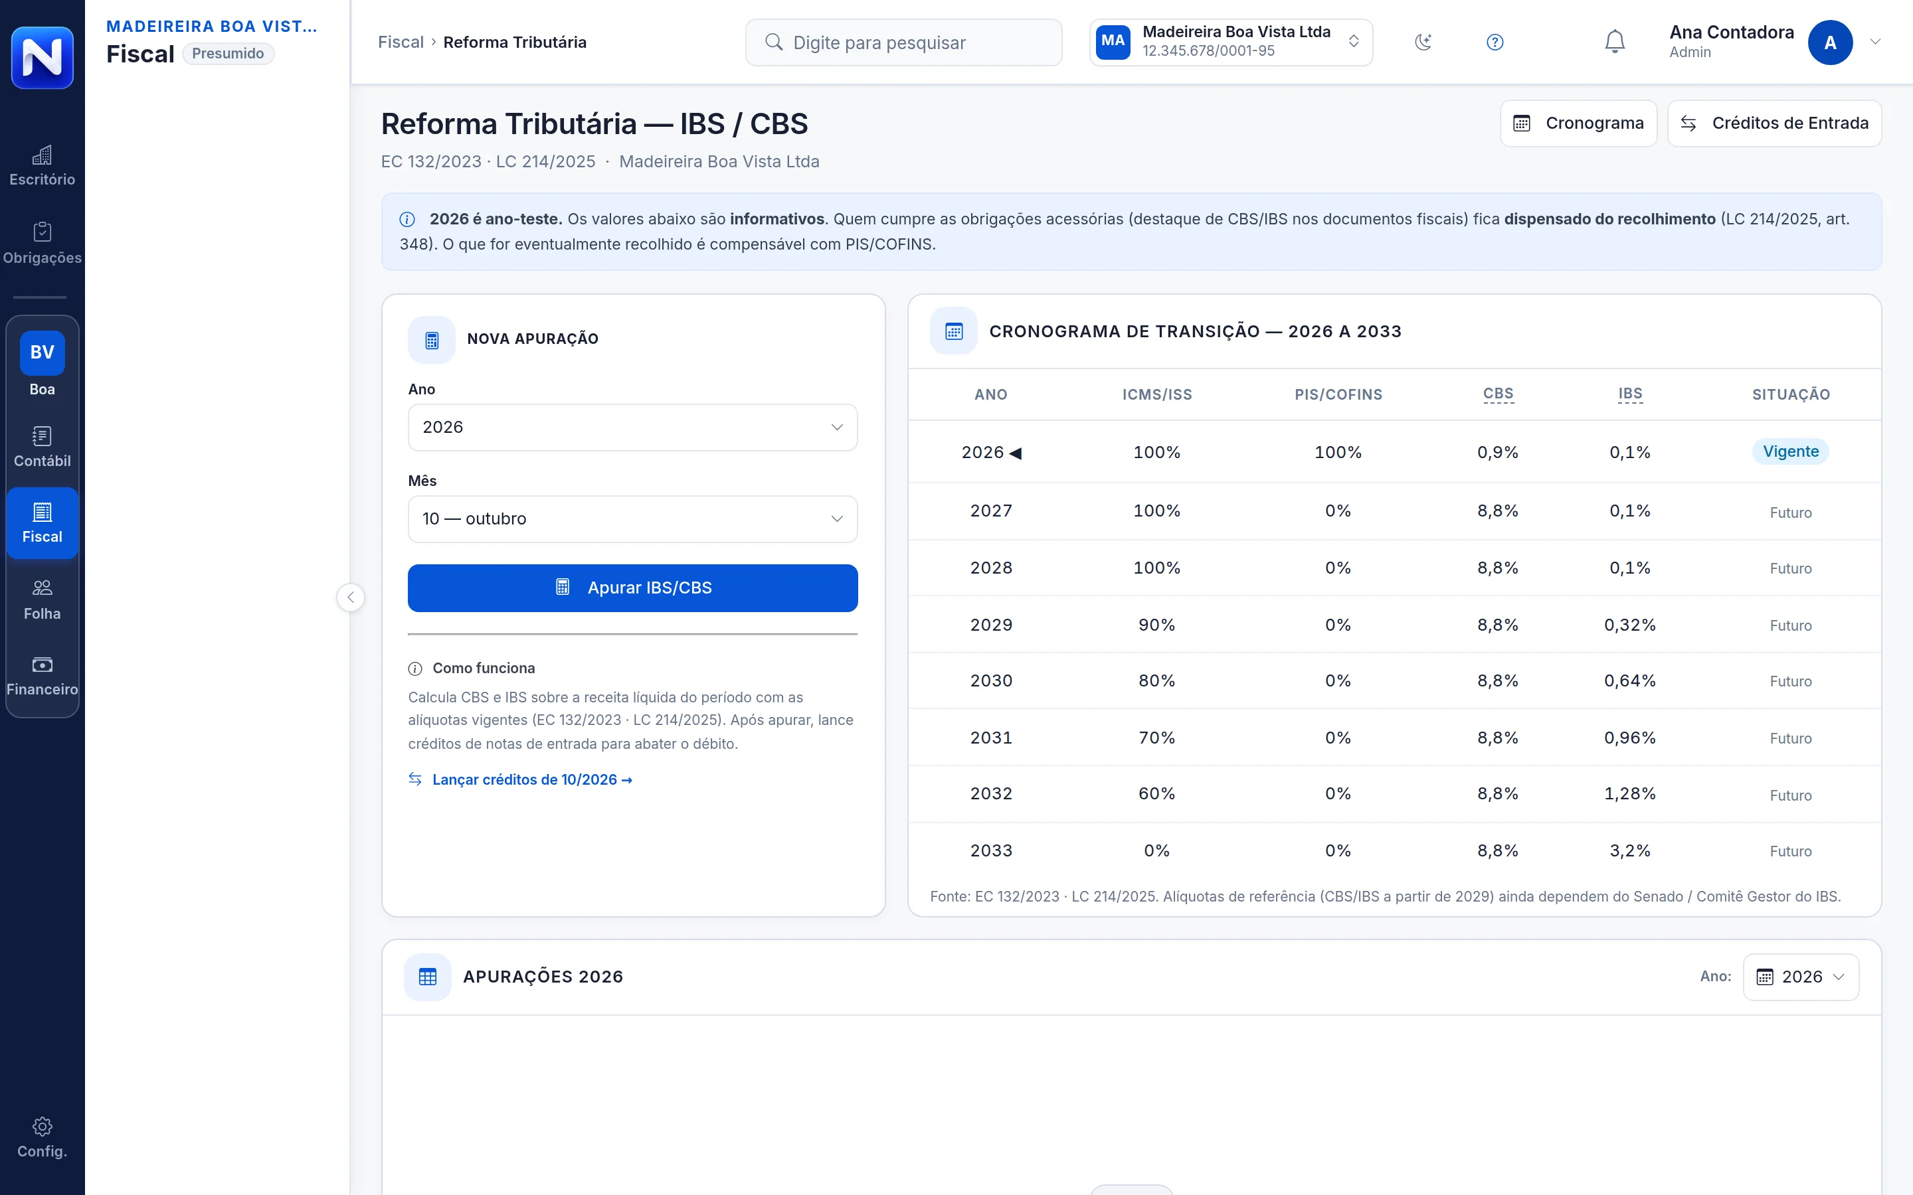This screenshot has height=1195, width=1913.
Task: Click the 3,2% IBS value for 2033
Action: click(x=1630, y=850)
